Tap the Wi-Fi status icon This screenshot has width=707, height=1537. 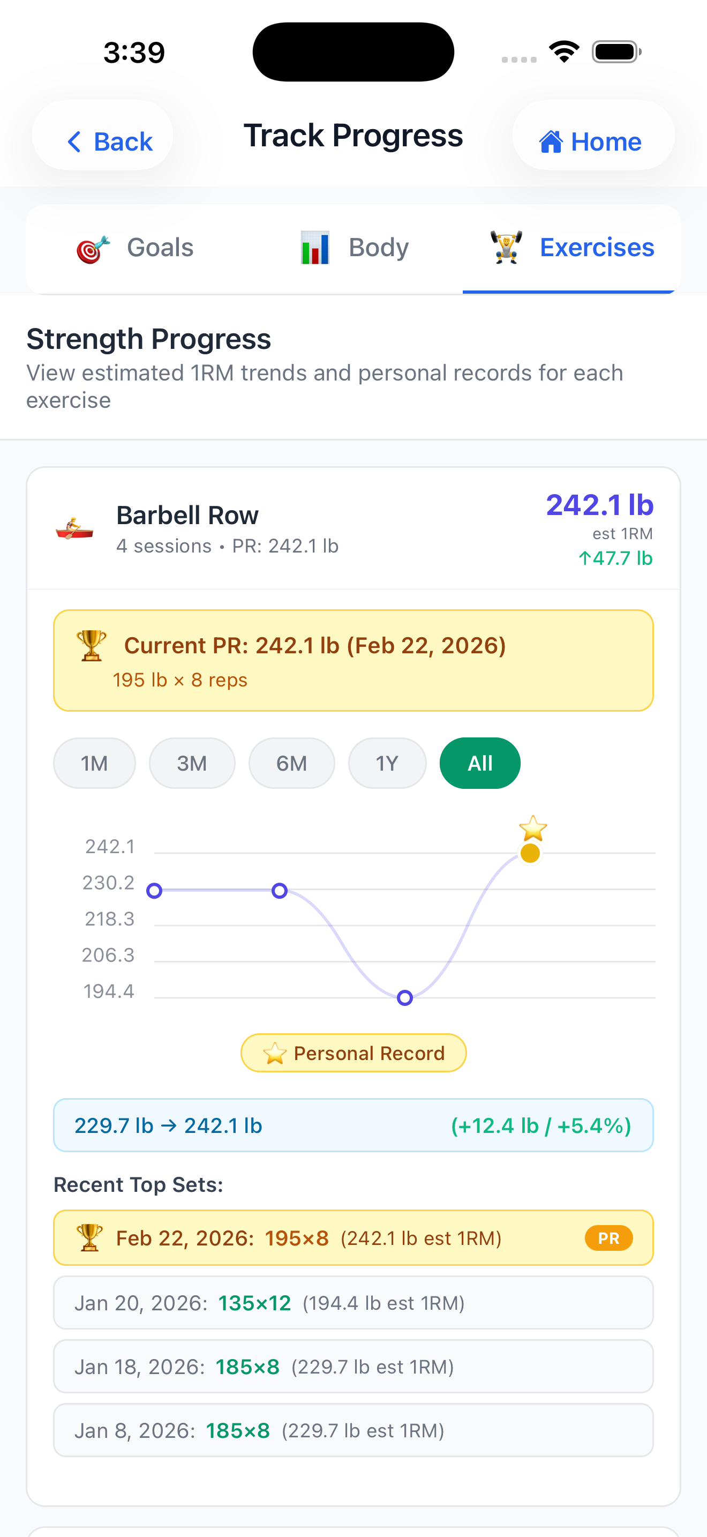(x=565, y=51)
